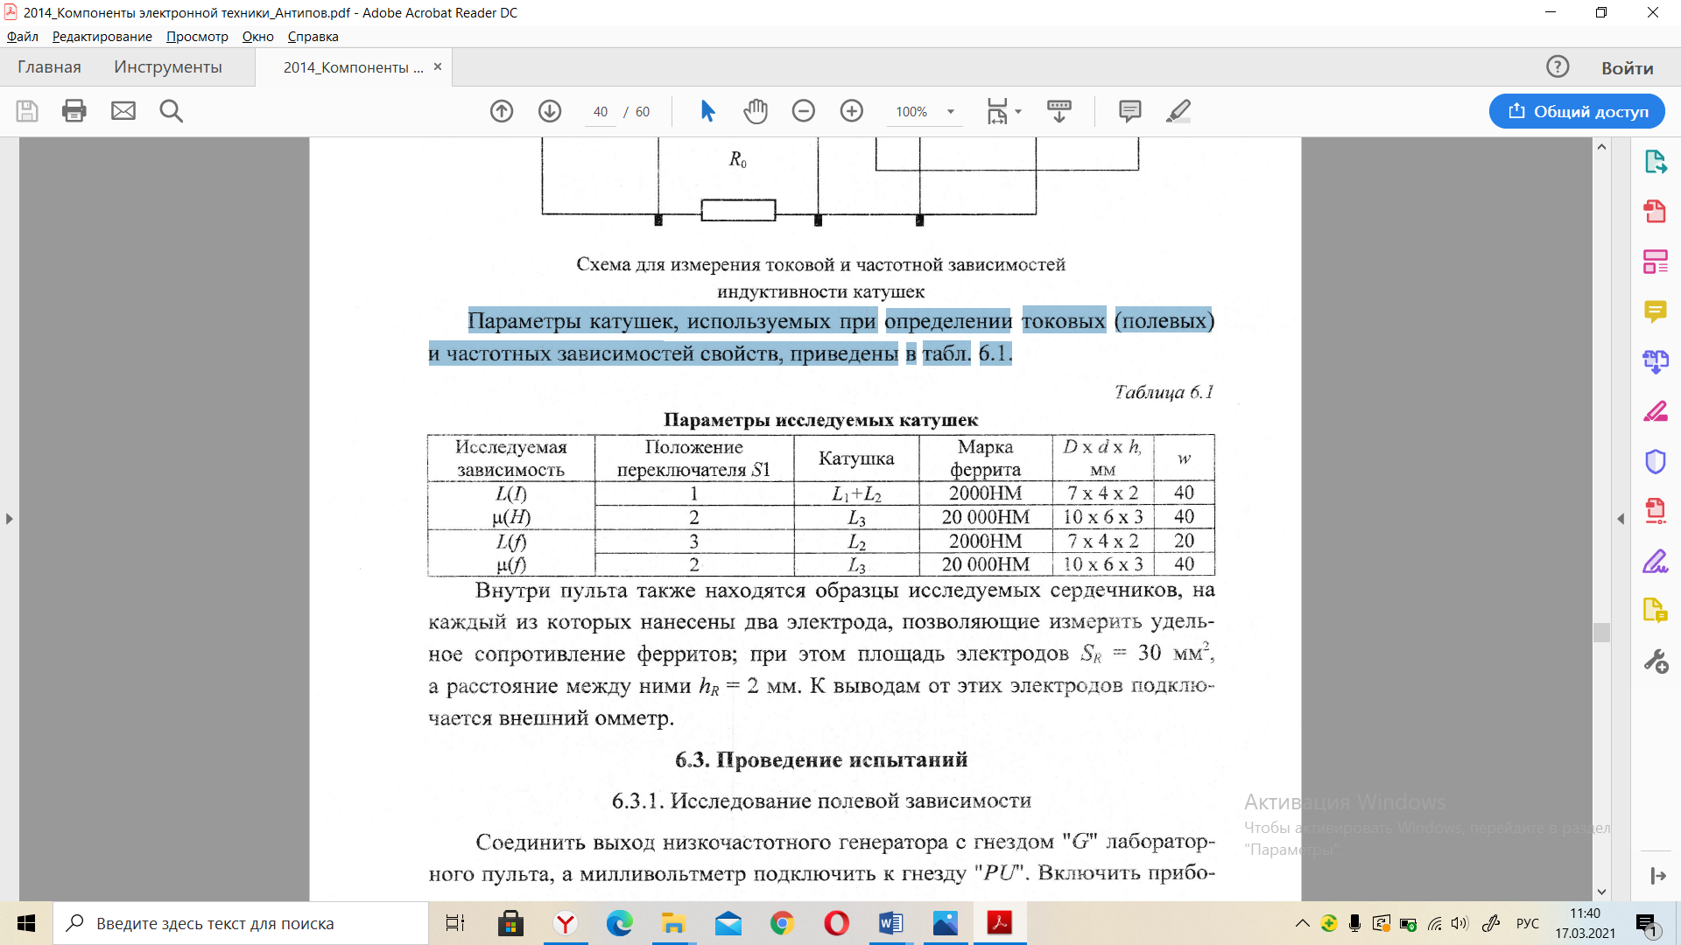1681x945 pixels.
Task: Add a sticky note comment
Action: (x=1130, y=111)
